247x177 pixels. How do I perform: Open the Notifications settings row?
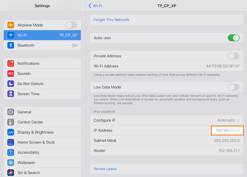tap(42, 63)
